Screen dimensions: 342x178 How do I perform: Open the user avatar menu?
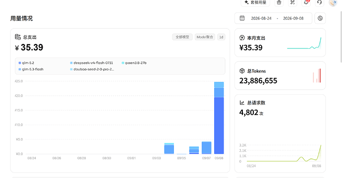(333, 2)
